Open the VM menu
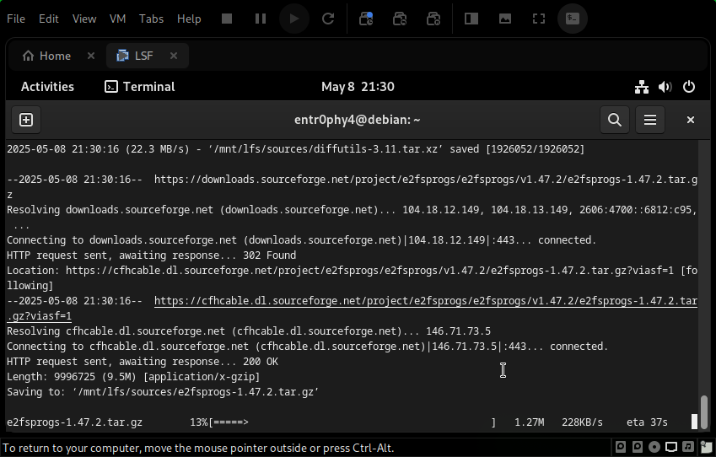Viewport: 716px width, 457px height. coord(118,19)
